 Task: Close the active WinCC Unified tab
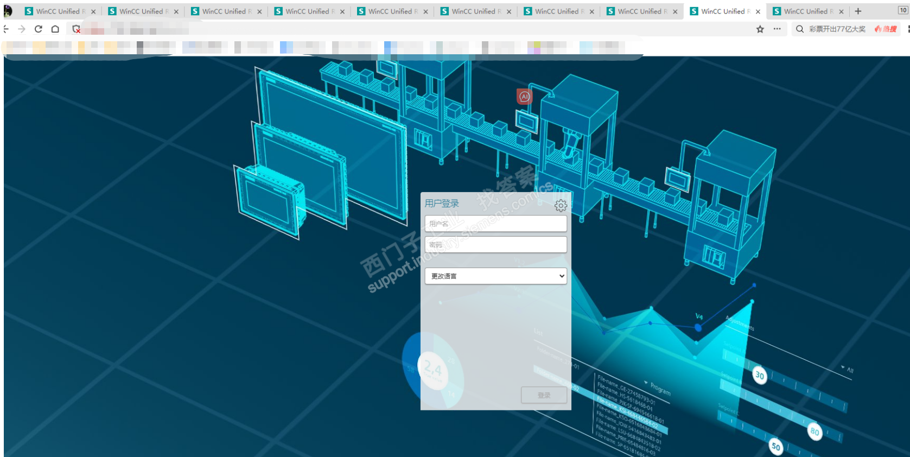pos(758,11)
